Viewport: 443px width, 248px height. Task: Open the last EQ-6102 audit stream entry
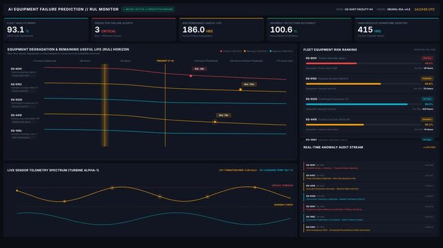click(369, 228)
